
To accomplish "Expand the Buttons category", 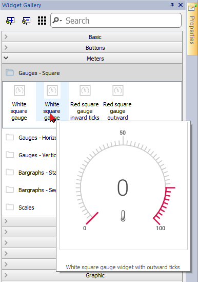I will tap(92, 48).
